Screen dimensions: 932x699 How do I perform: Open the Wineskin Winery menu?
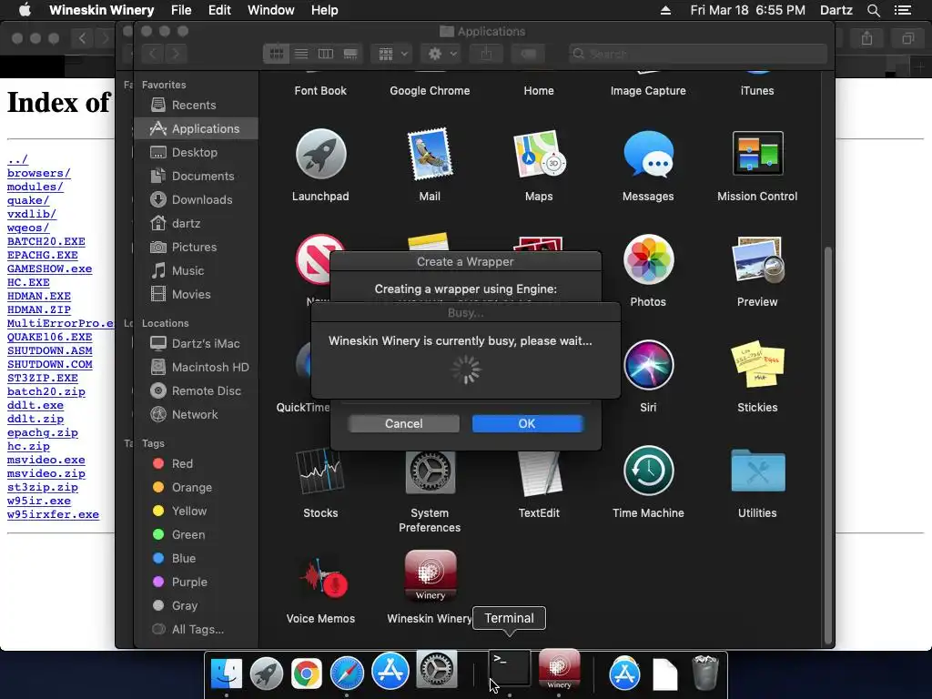[102, 10]
